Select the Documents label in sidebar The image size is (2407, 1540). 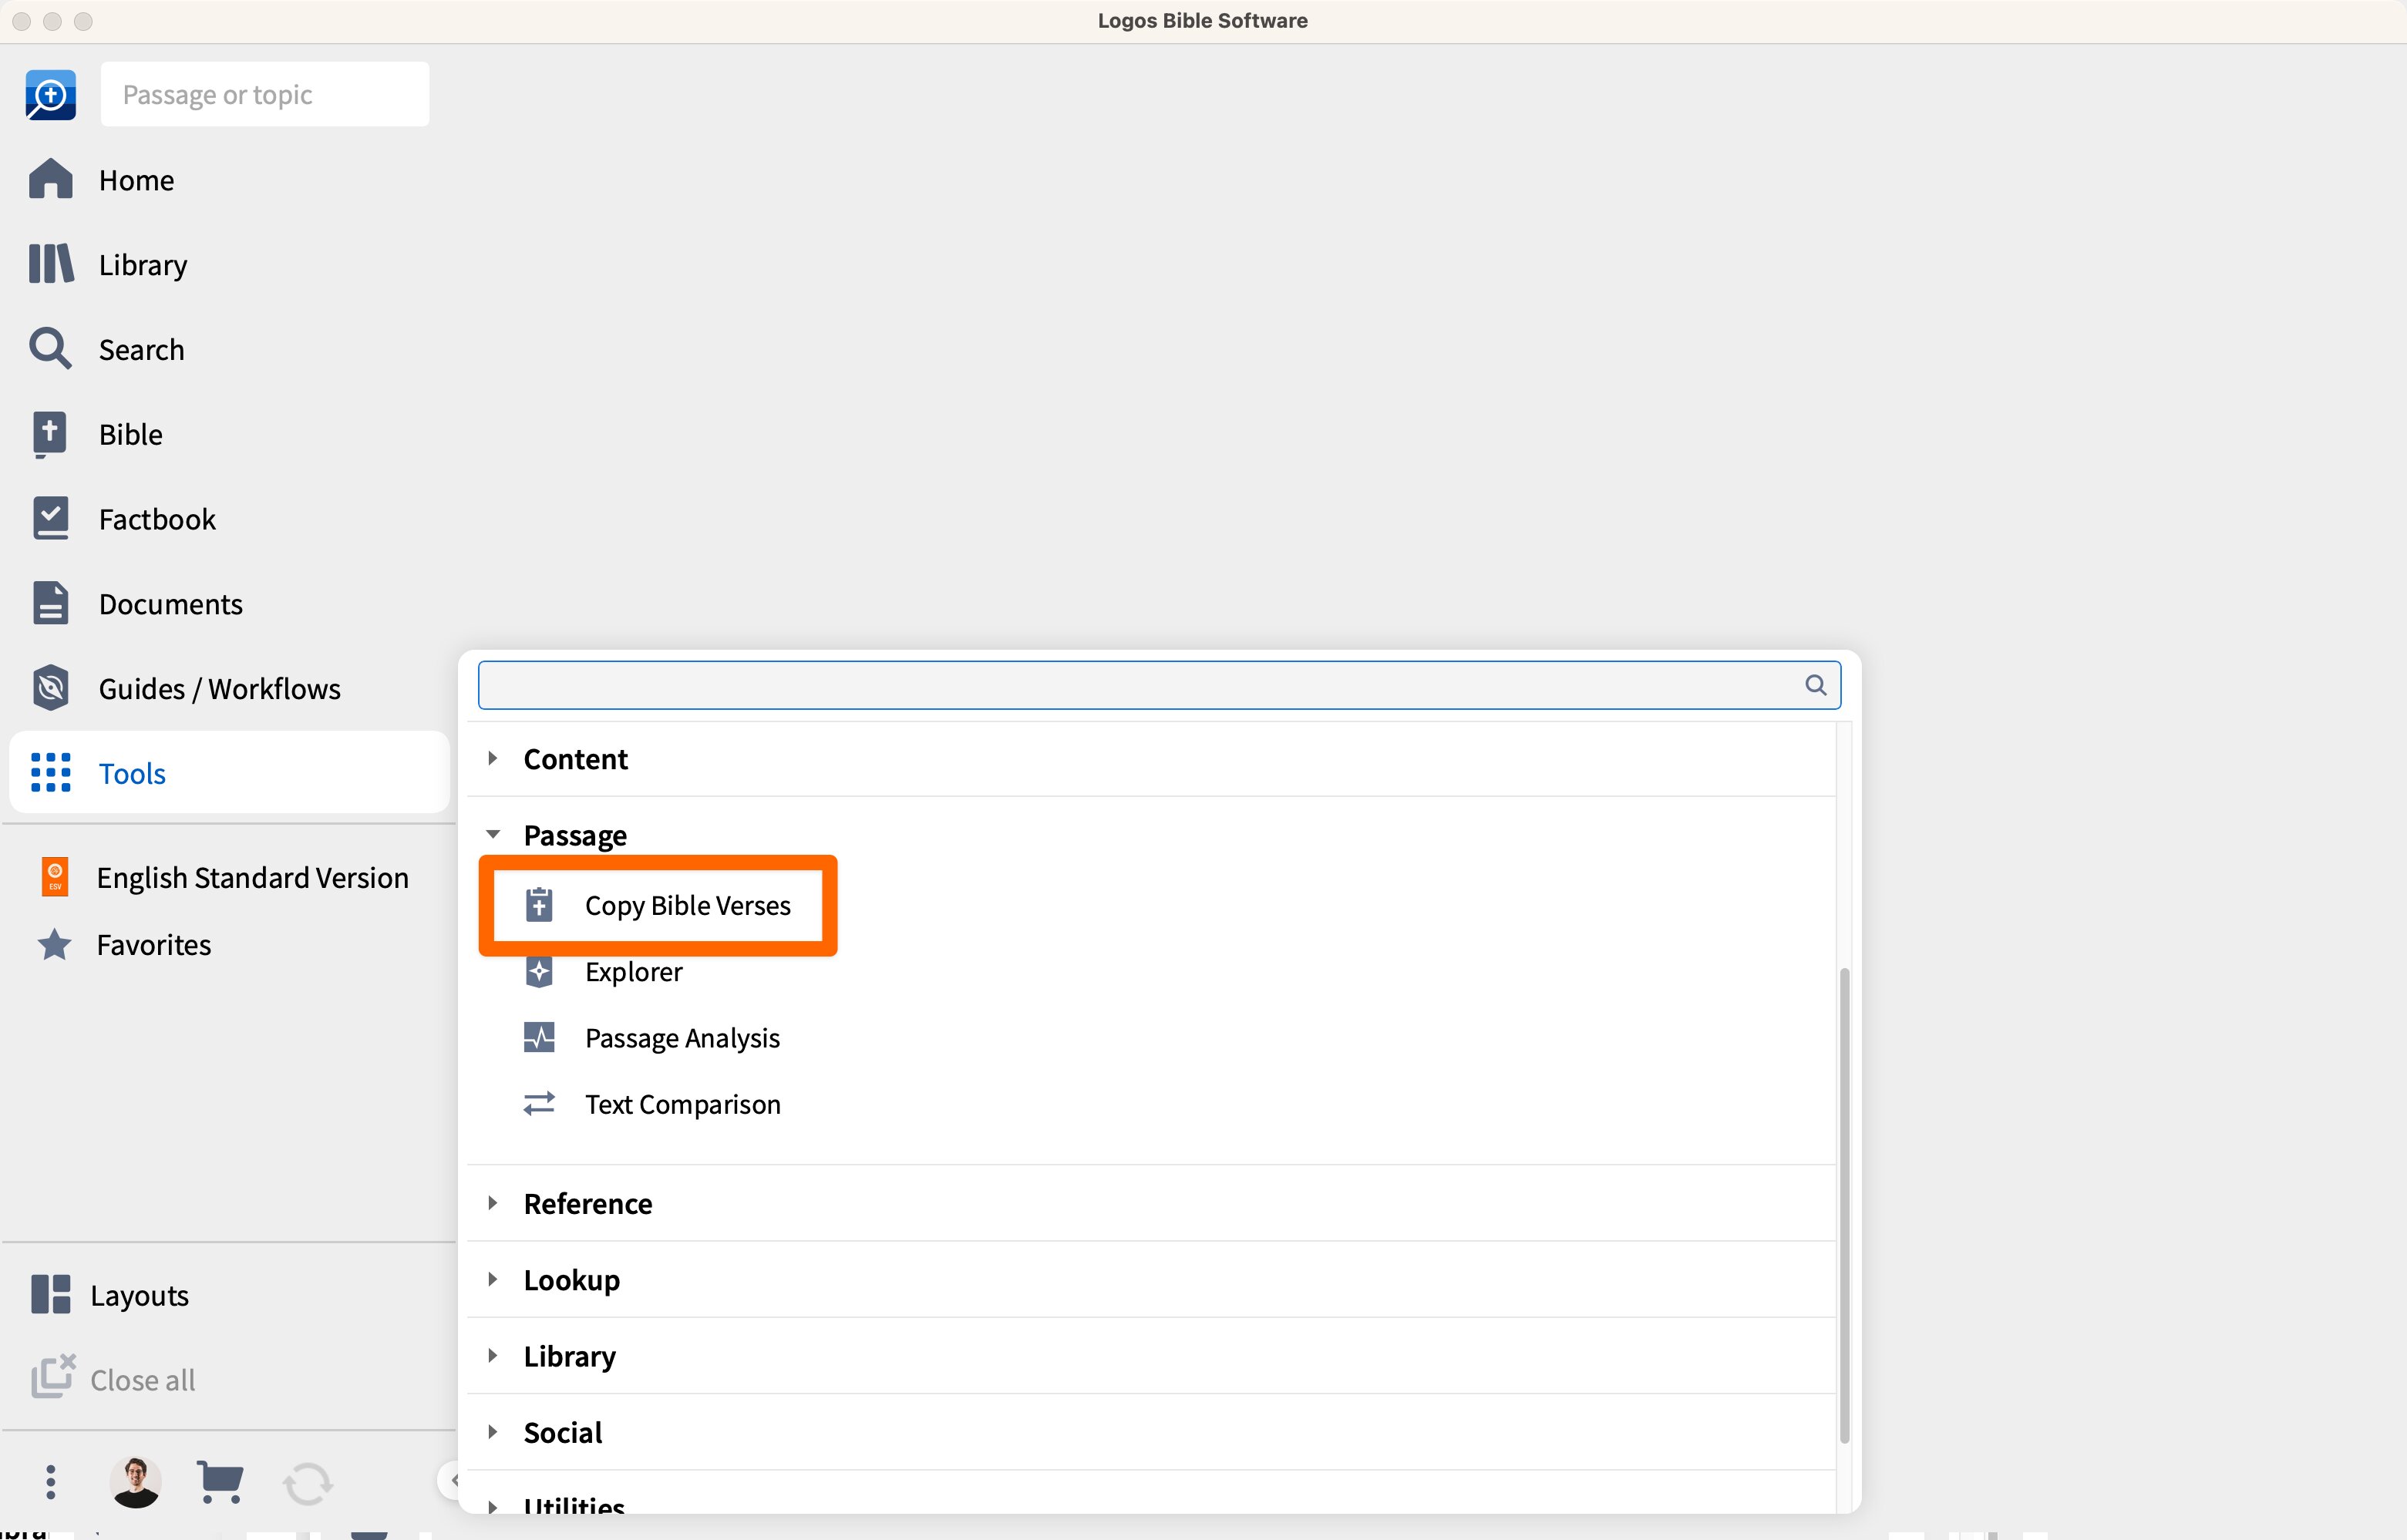[171, 604]
